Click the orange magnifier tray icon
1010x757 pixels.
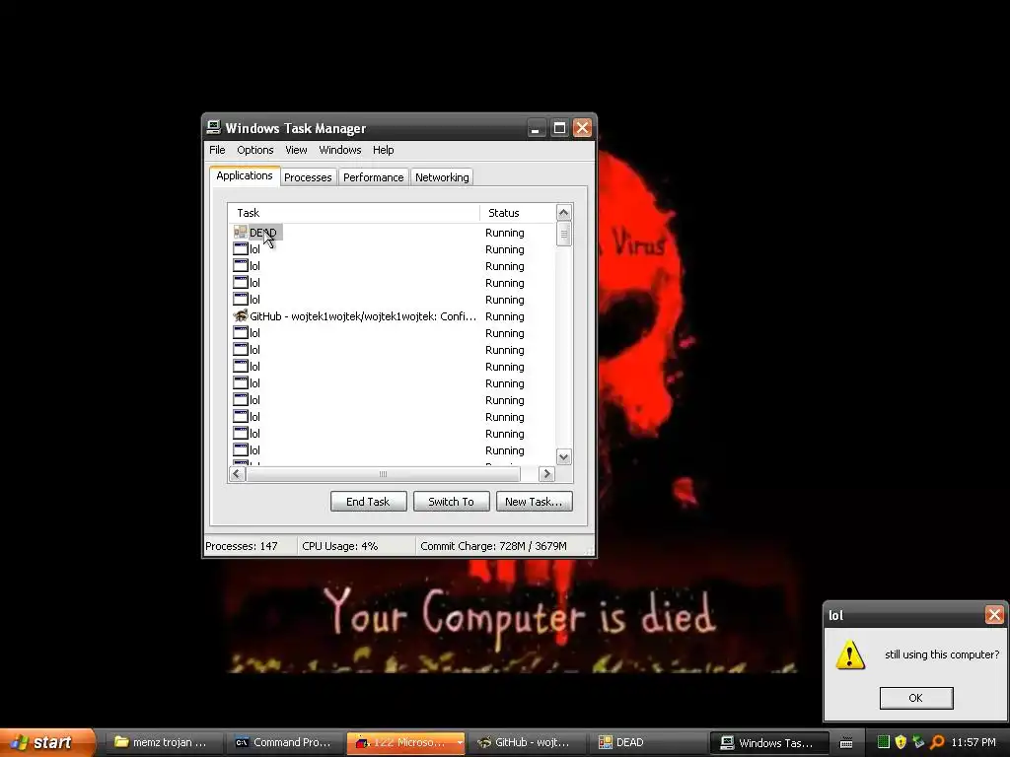coord(937,742)
